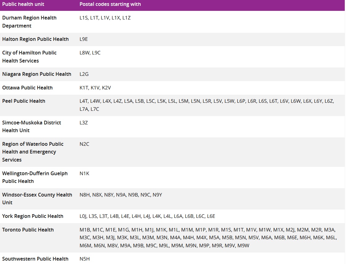Select the Ottawa Public Health cell
This screenshot has height=264, width=346.
click(x=27, y=88)
